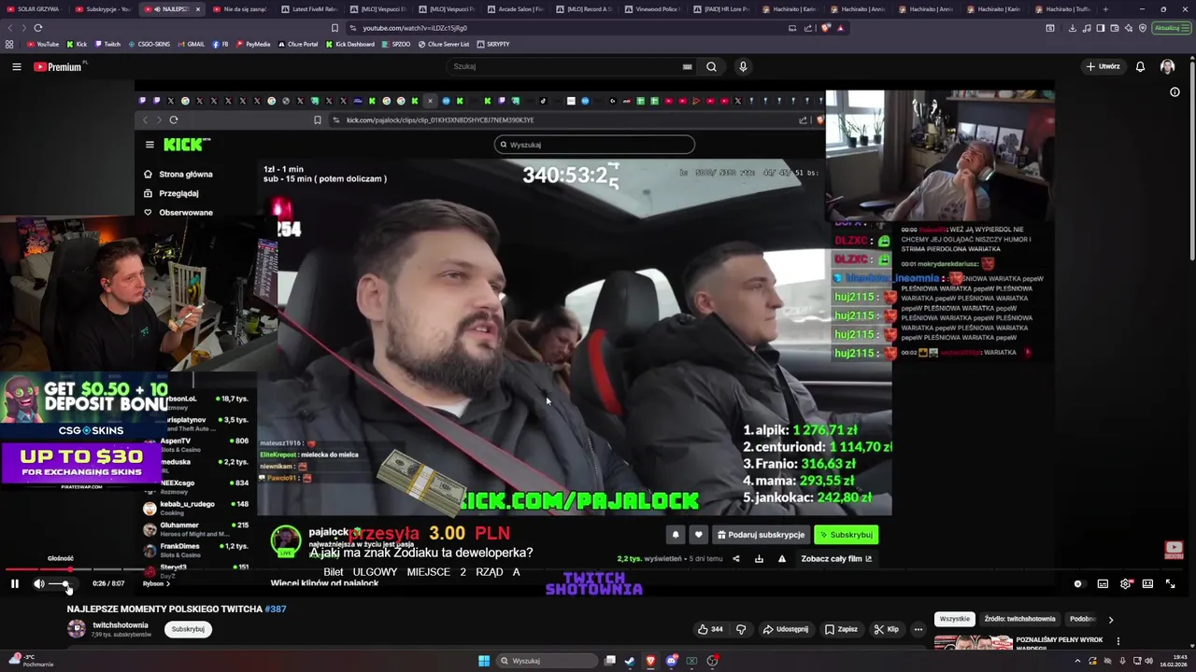Click the Brave browser taskbar icon

pyautogui.click(x=650, y=661)
